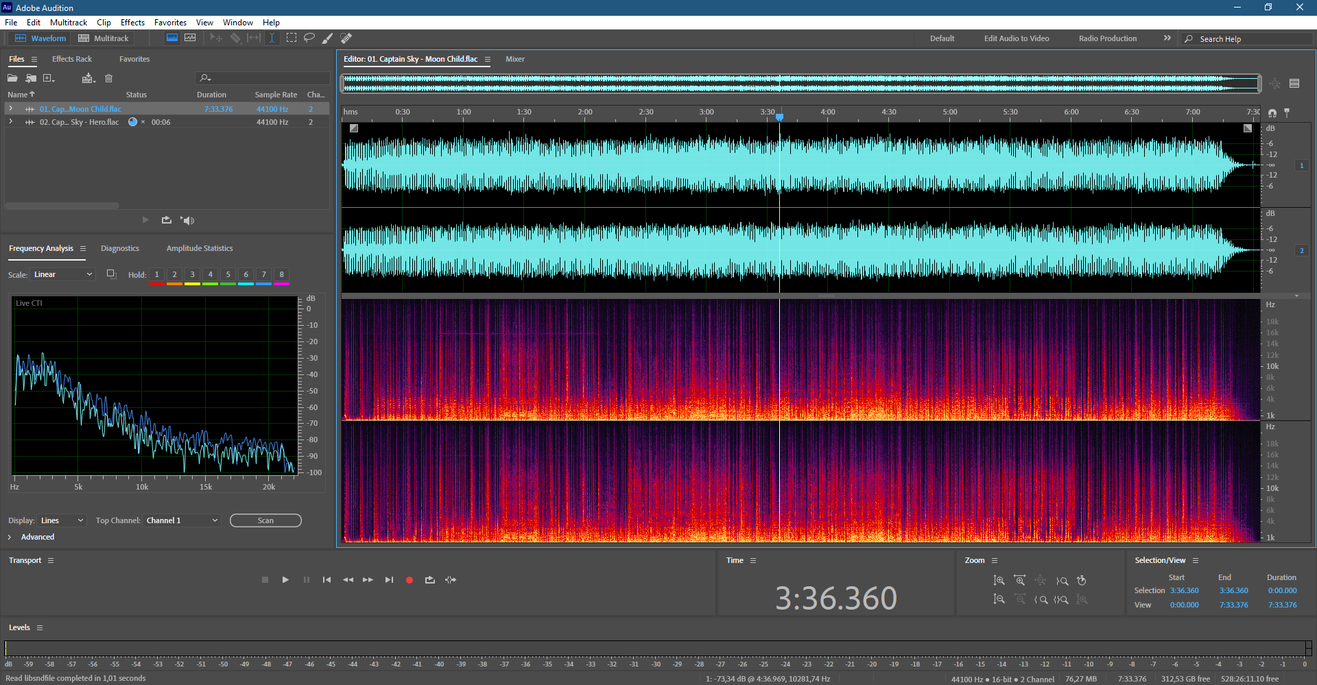Enable Hold button 8
Image resolution: width=1317 pixels, height=685 pixels.
point(281,274)
